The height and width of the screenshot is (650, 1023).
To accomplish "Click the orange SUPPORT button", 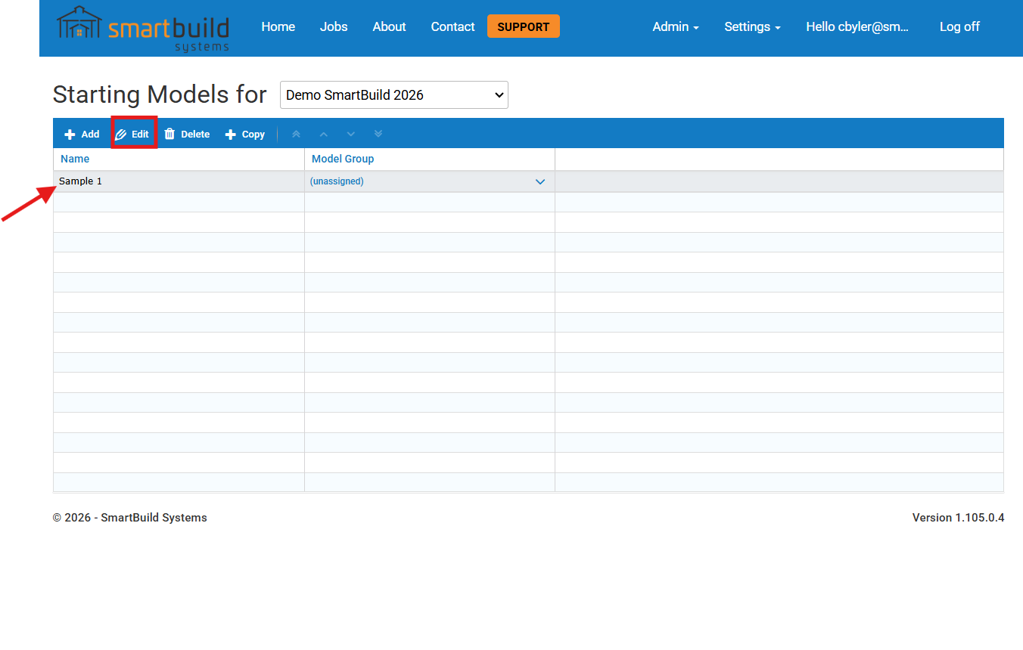I will tap(524, 26).
